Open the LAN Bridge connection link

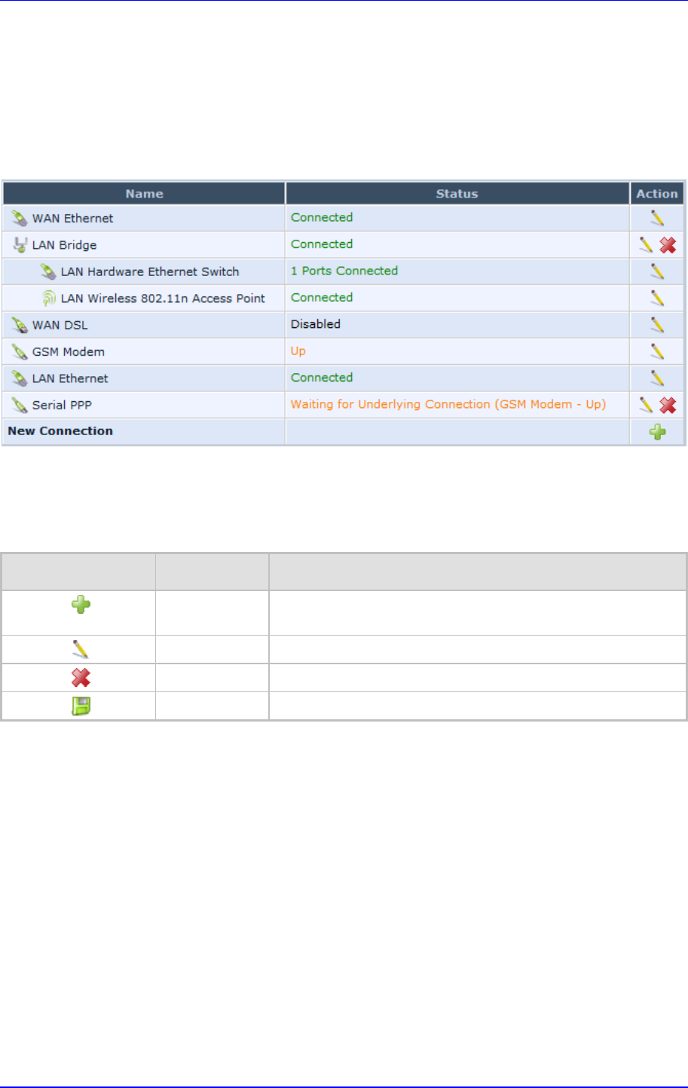click(x=64, y=245)
